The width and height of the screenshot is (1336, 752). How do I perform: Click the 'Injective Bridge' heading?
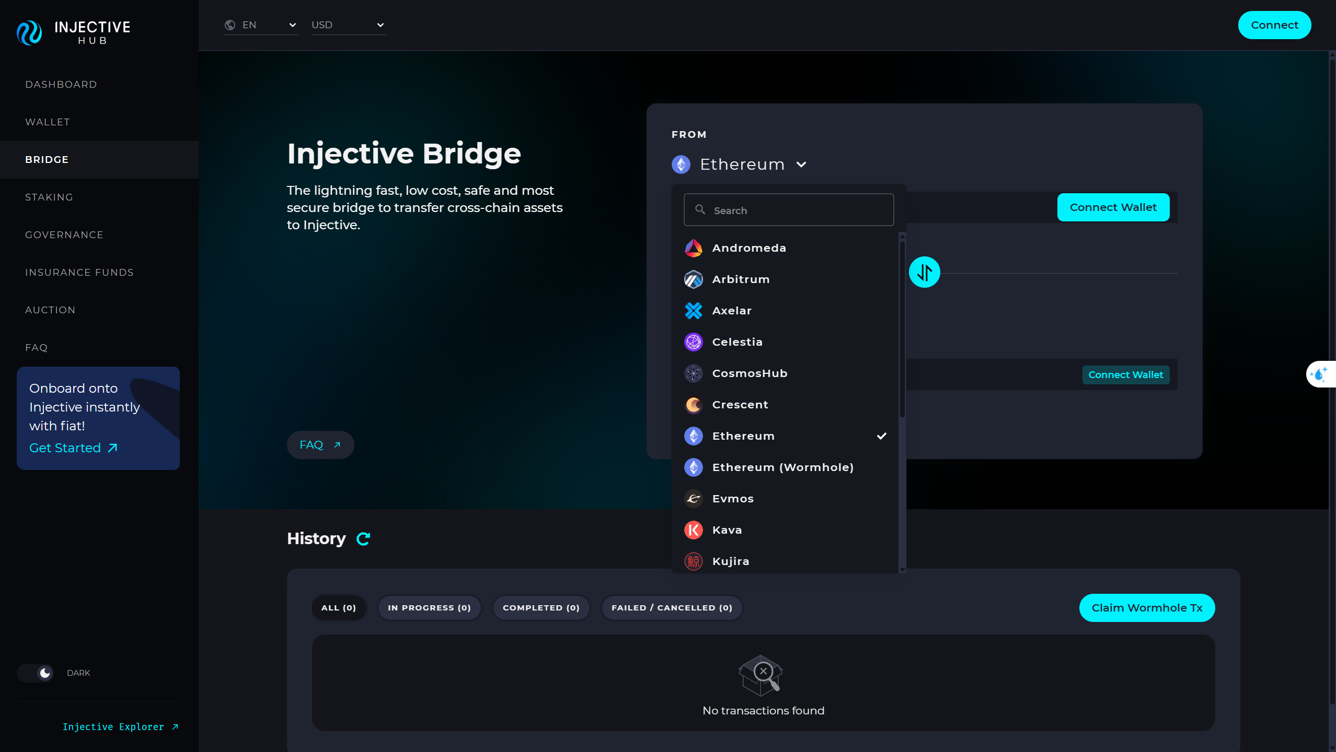point(404,154)
